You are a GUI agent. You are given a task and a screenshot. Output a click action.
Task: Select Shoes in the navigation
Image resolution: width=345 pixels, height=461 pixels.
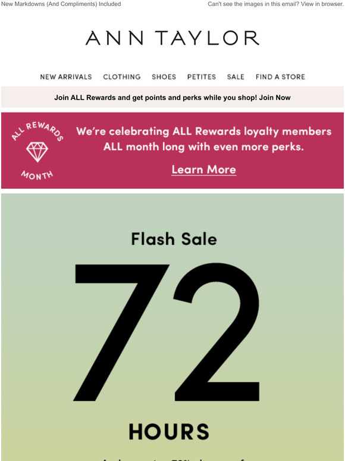point(164,77)
